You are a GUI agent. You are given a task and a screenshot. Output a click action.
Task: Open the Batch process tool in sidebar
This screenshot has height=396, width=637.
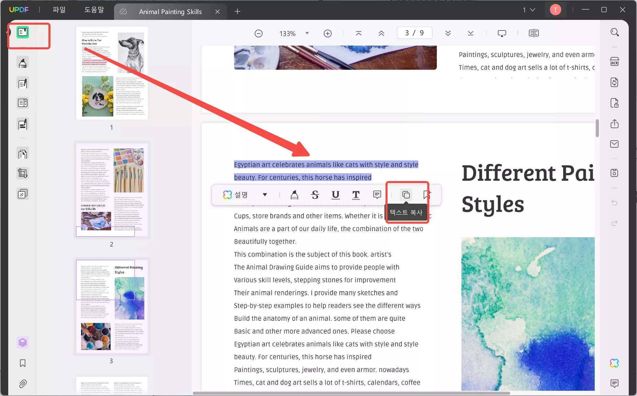tap(23, 194)
